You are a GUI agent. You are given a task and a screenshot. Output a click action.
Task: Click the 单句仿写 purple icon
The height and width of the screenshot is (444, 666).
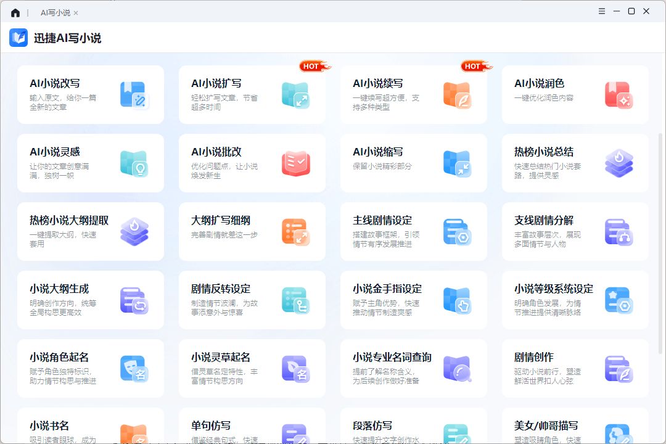pyautogui.click(x=295, y=434)
